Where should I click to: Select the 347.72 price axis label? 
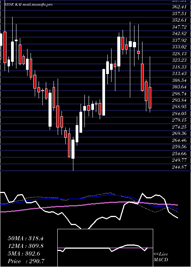[179, 27]
